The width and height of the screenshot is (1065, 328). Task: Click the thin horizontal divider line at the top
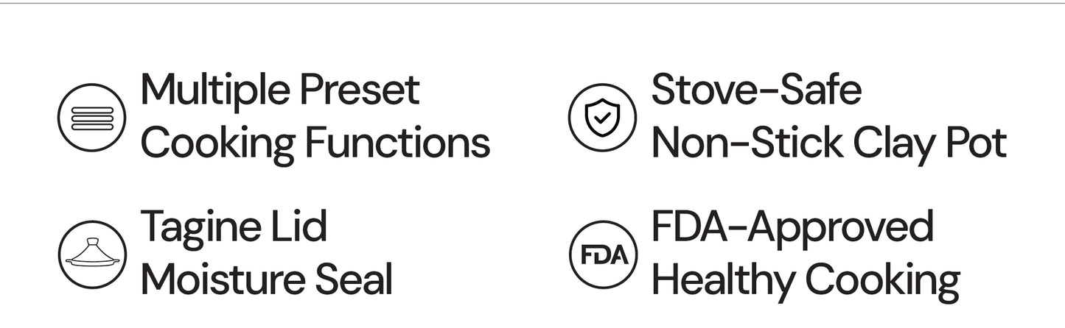(x=532, y=3)
